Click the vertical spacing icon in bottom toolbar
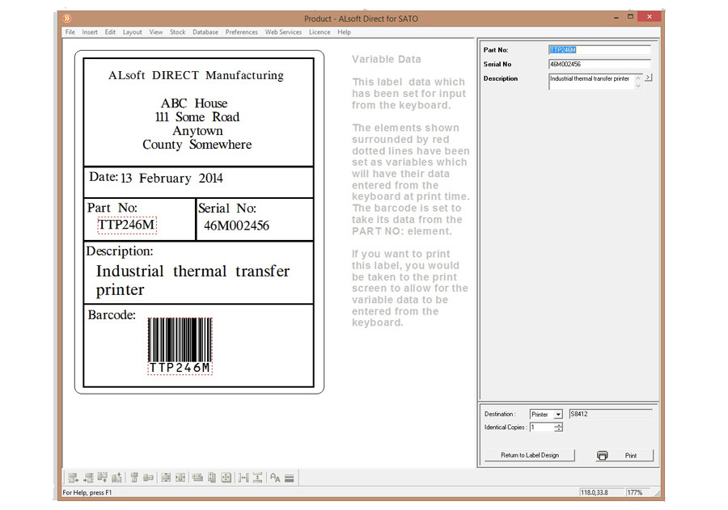The height and width of the screenshot is (510, 728). (x=257, y=478)
